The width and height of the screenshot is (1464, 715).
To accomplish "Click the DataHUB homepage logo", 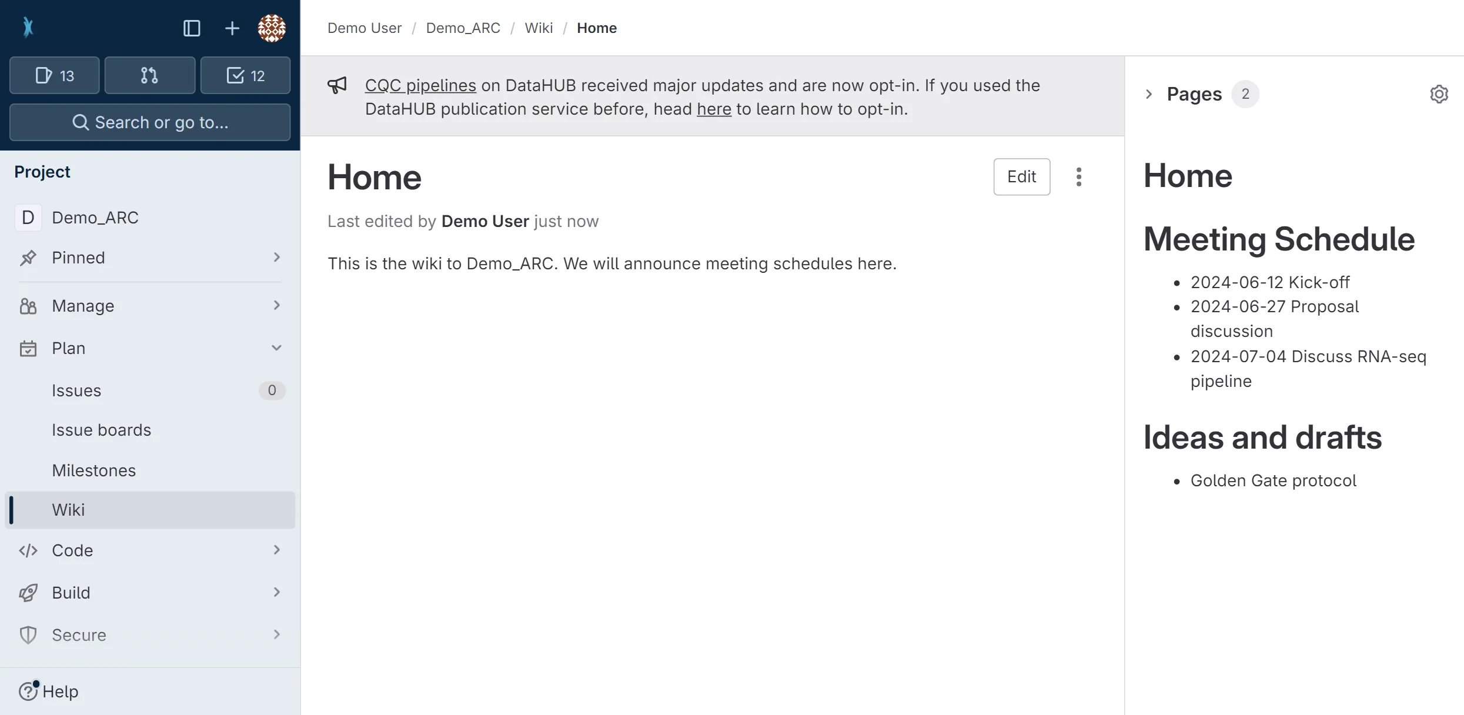I will coord(28,27).
